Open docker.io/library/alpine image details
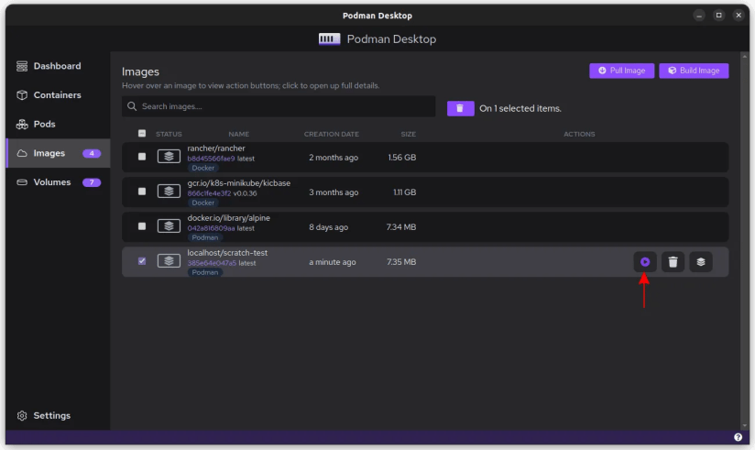 coord(229,218)
